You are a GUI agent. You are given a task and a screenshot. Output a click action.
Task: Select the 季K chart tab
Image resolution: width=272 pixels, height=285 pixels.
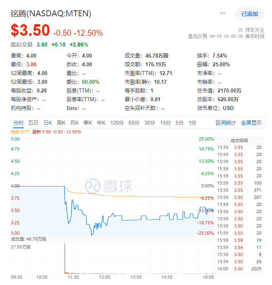click(x=88, y=123)
